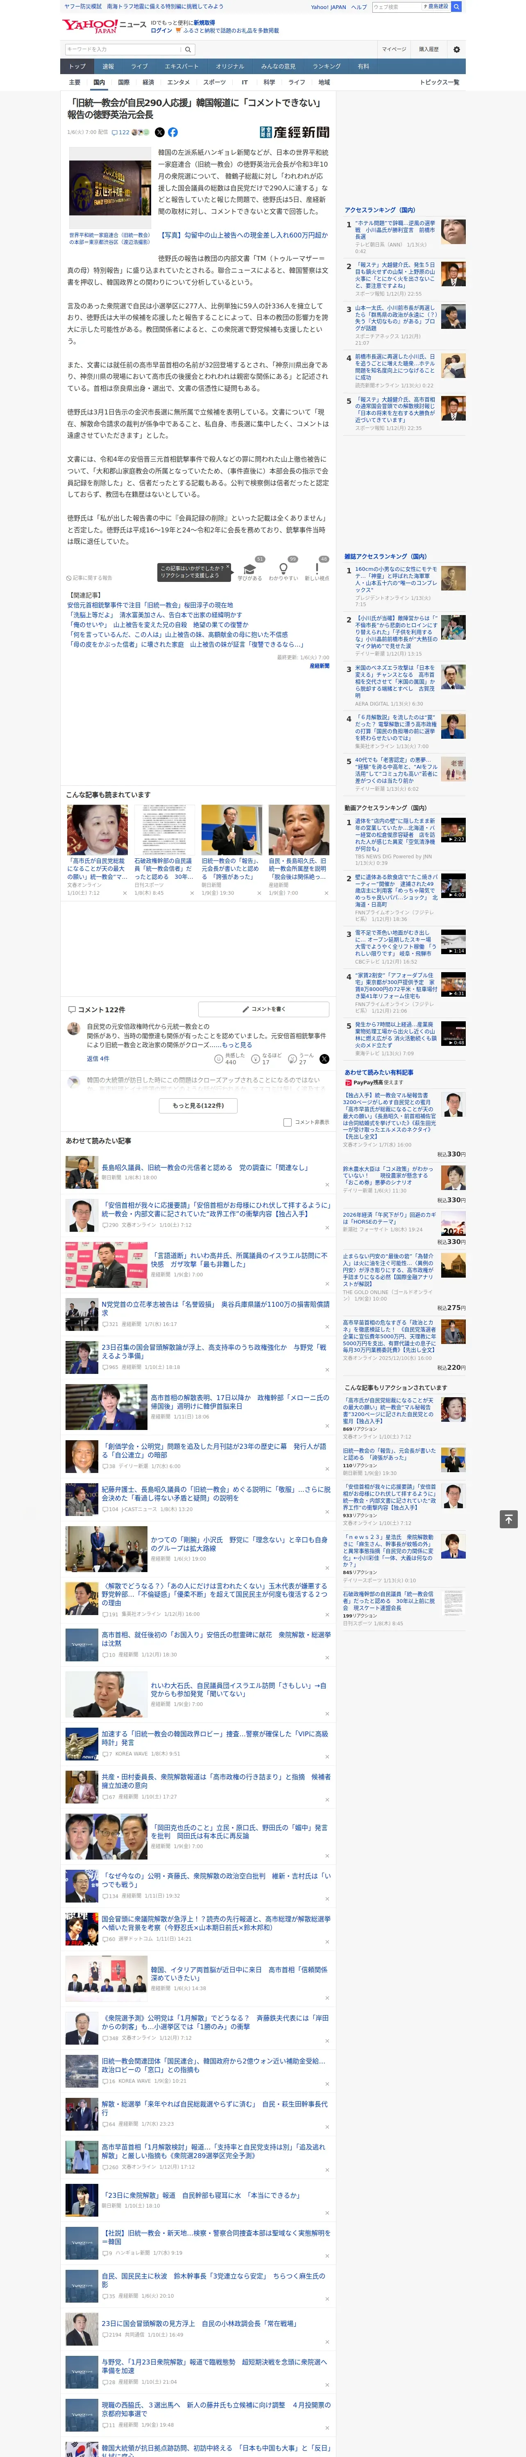Click comment bubble count 122 under headline

pyautogui.click(x=120, y=133)
